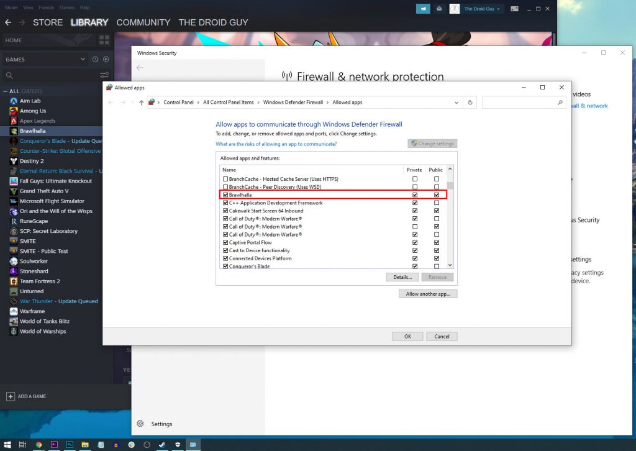Image resolution: width=636 pixels, height=451 pixels.
Task: Click the refresh button in Allowed apps
Action: [x=470, y=102]
